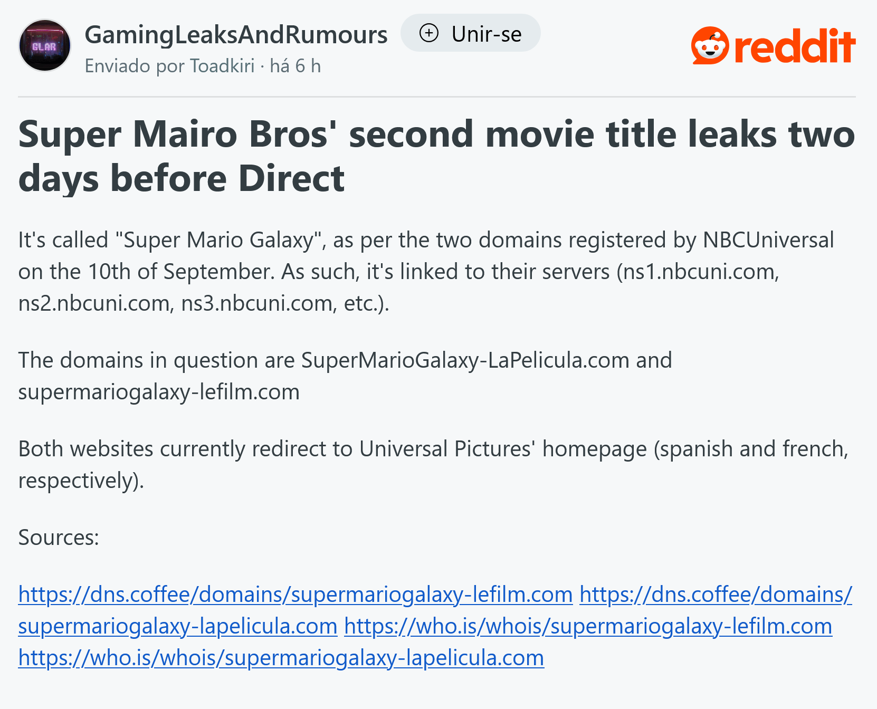Click the plus icon beside Unir-se
The image size is (877, 709).
428,33
